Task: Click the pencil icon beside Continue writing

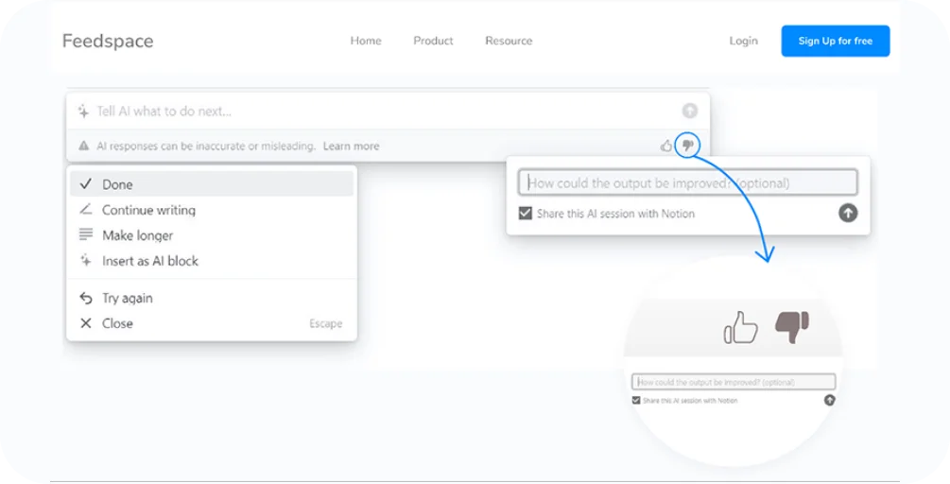Action: pos(86,209)
